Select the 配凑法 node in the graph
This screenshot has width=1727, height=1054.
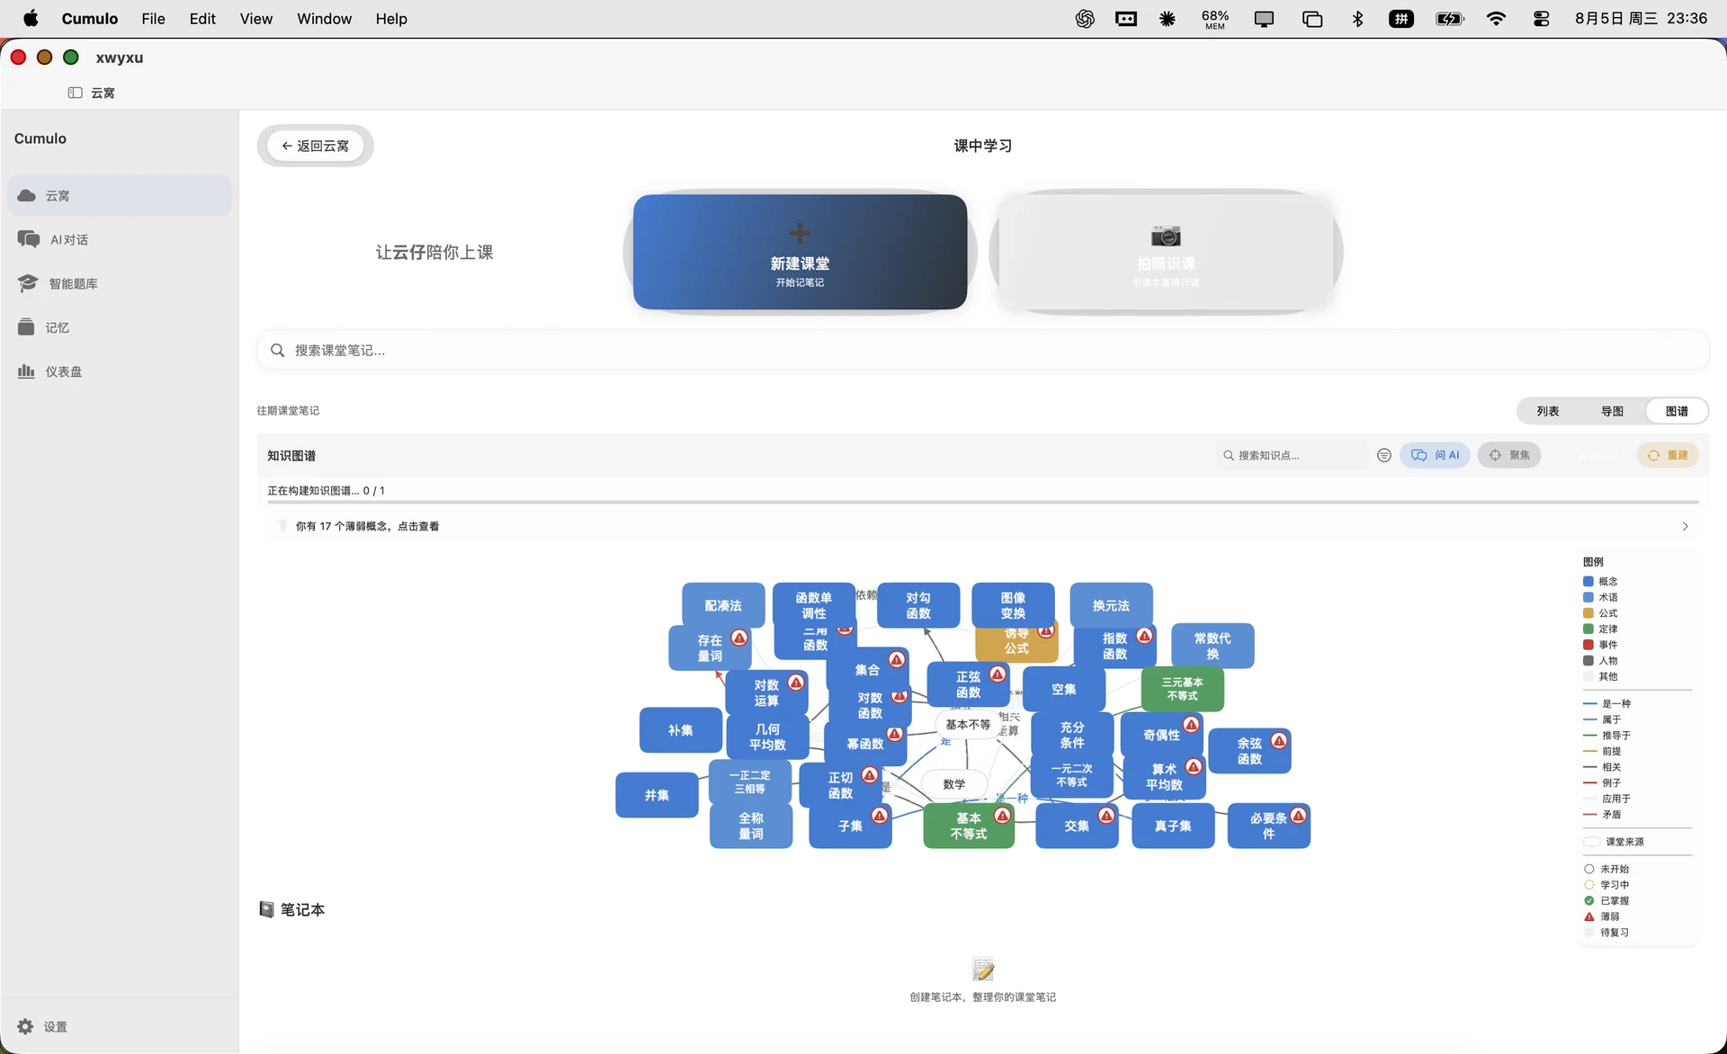[x=723, y=605]
